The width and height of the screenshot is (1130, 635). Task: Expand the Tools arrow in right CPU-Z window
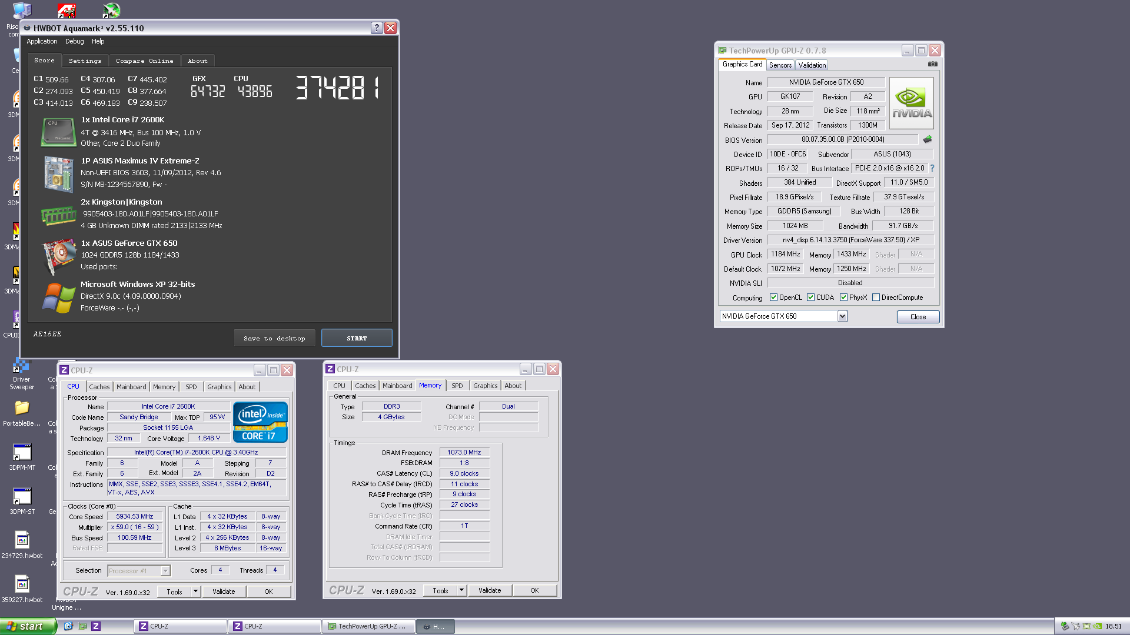[x=462, y=590]
